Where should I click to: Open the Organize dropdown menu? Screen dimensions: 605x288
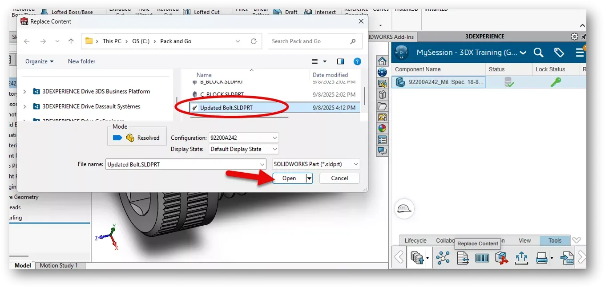click(x=39, y=61)
